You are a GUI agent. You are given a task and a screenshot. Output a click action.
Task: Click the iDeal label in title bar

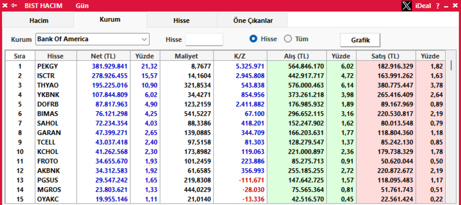pos(423,6)
